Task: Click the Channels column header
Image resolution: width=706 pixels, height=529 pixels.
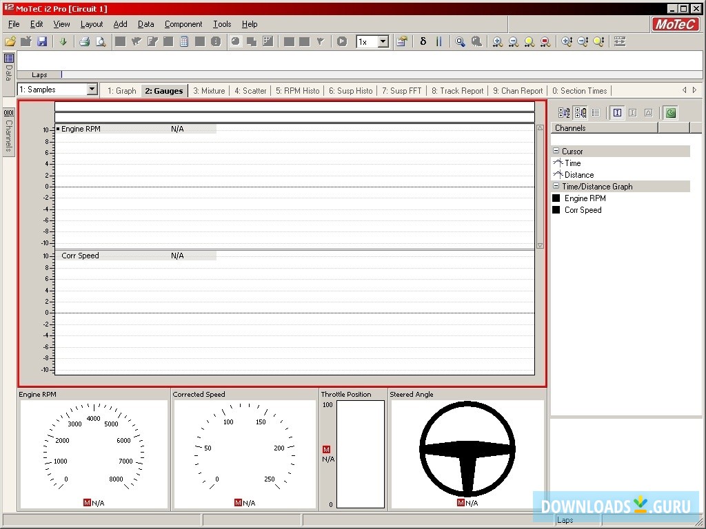Action: click(x=604, y=127)
